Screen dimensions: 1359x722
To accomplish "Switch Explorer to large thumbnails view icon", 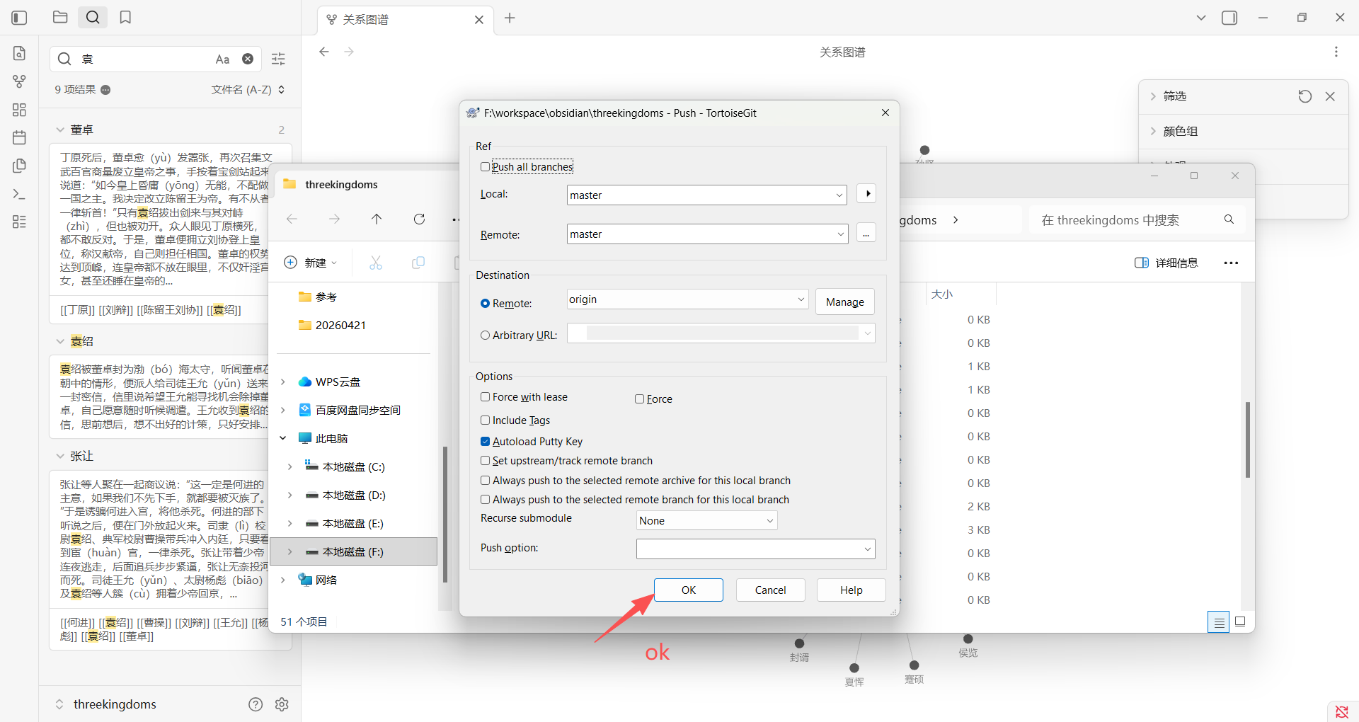I will pos(1240,621).
